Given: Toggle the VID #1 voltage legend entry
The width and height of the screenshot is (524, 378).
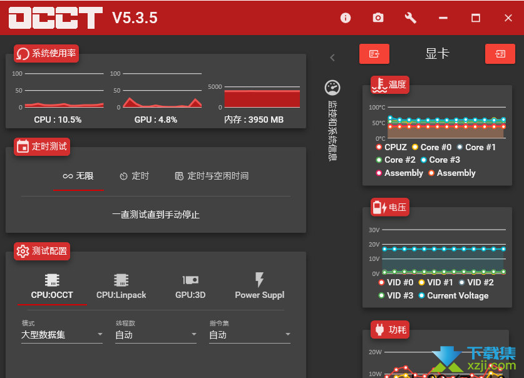Looking at the screenshot, I should (436, 282).
